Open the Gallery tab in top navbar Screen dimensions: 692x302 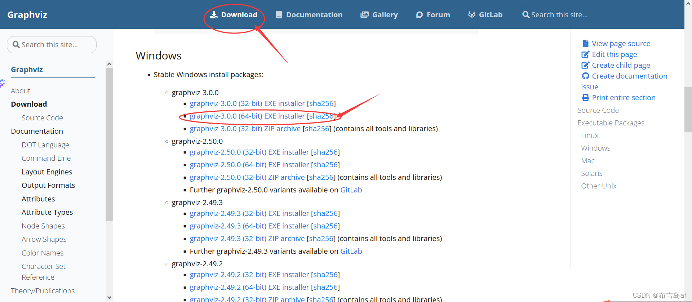click(x=379, y=14)
